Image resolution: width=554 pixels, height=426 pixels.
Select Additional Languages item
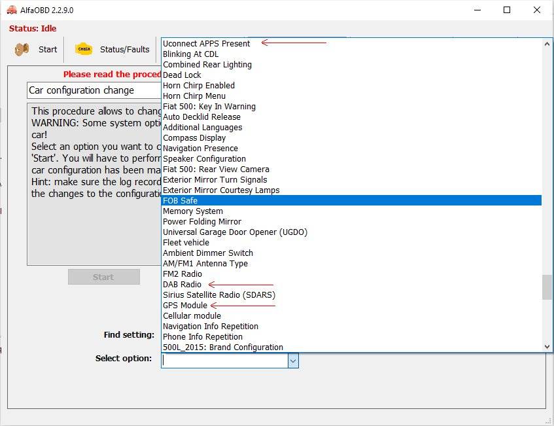click(351, 127)
